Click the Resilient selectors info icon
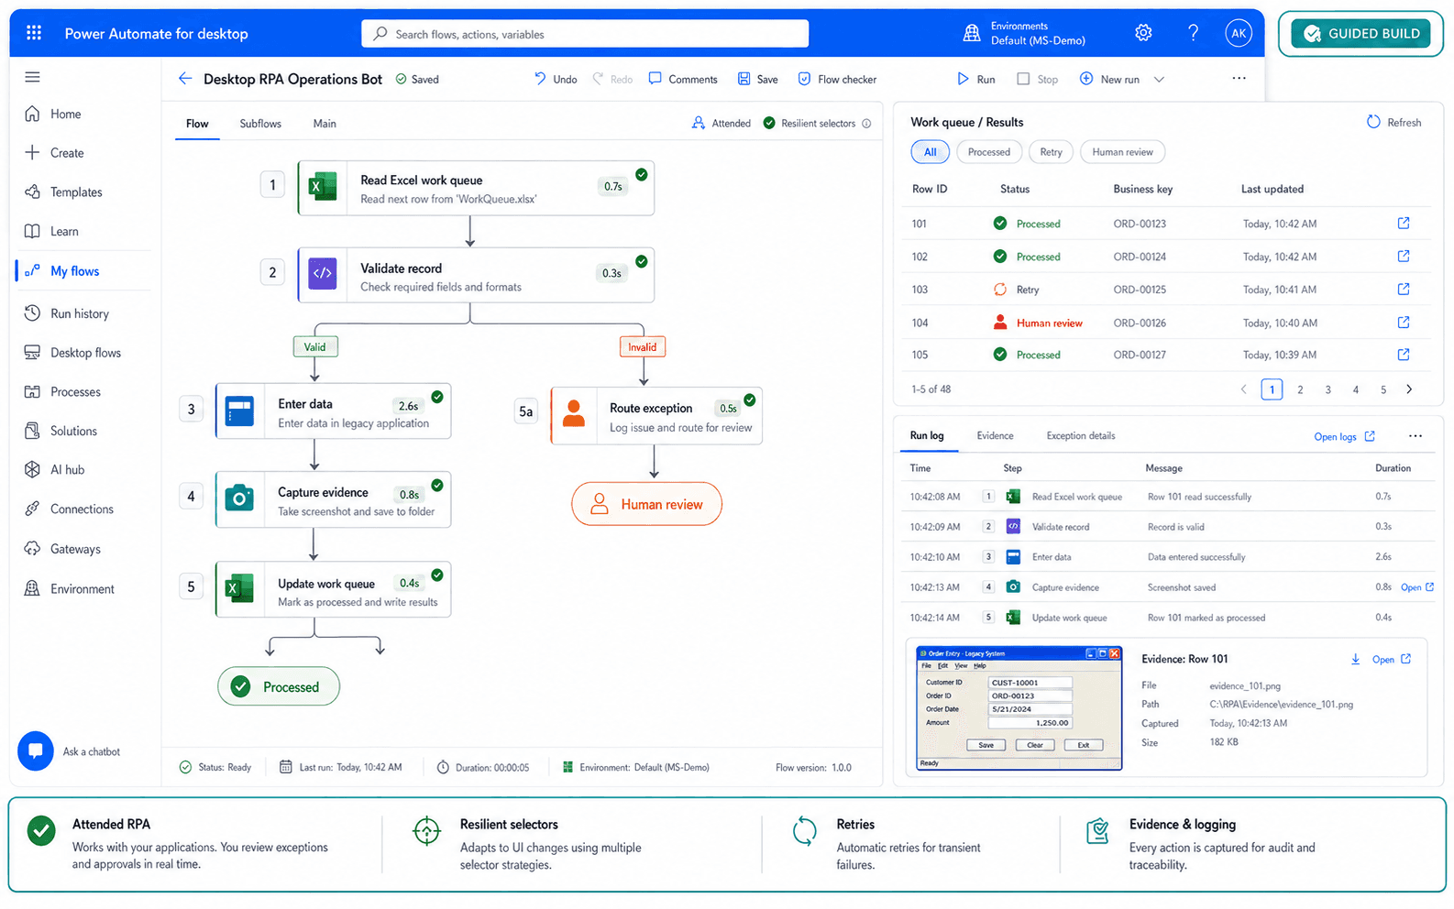 (x=866, y=124)
